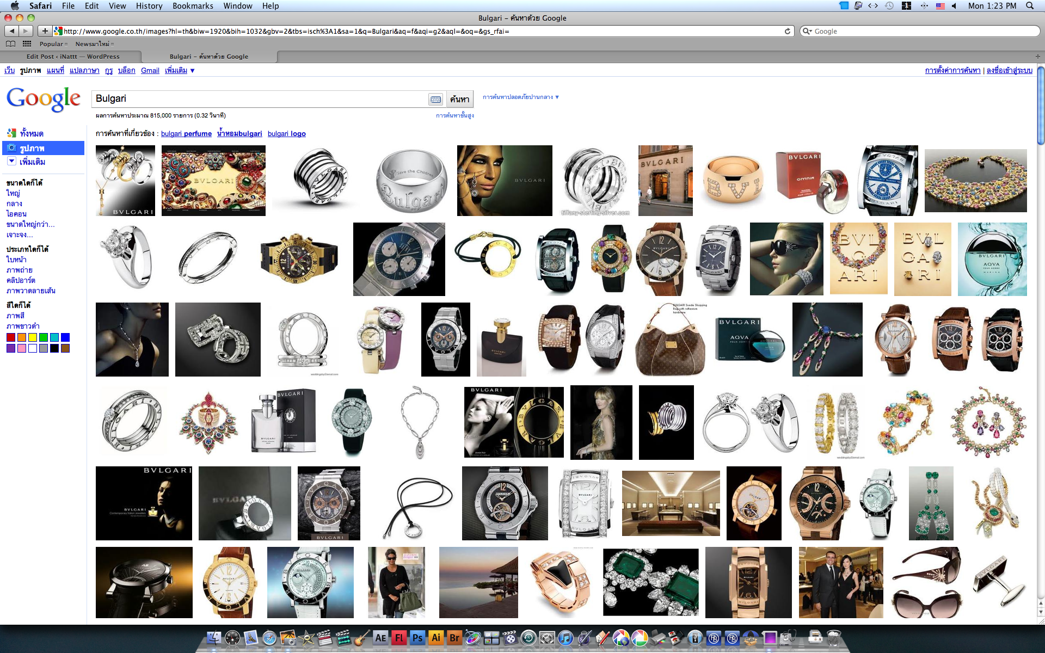Follow the bulgari perfume related search link
This screenshot has height=653, width=1045.
click(186, 133)
